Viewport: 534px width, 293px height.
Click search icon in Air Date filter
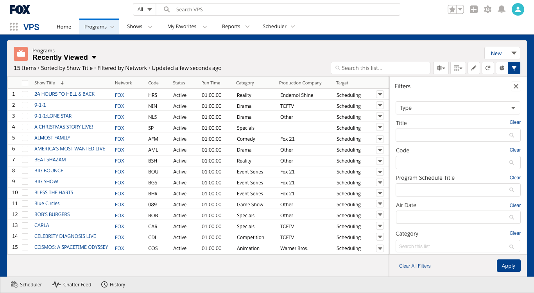pyautogui.click(x=512, y=217)
